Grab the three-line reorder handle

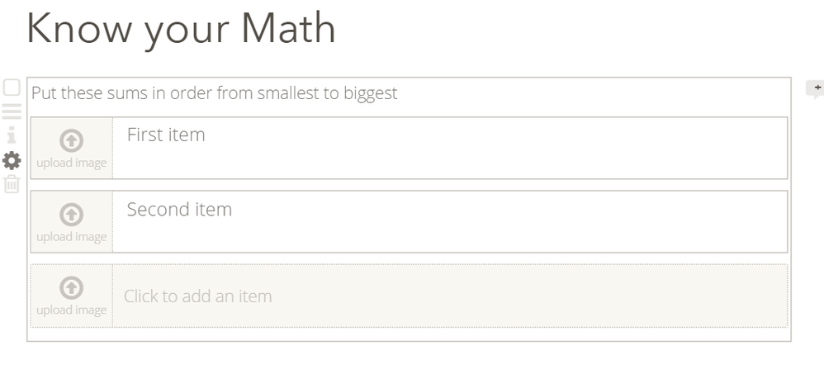click(12, 111)
